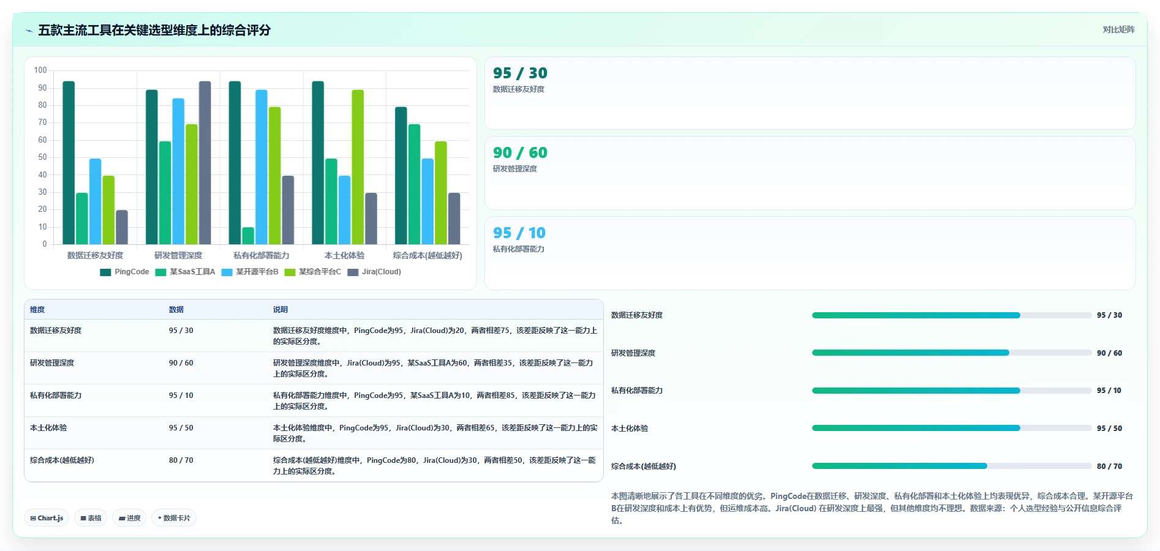Click the description mentioning 两者相差85
This screenshot has width=1160, height=551.
pyautogui.click(x=435, y=401)
